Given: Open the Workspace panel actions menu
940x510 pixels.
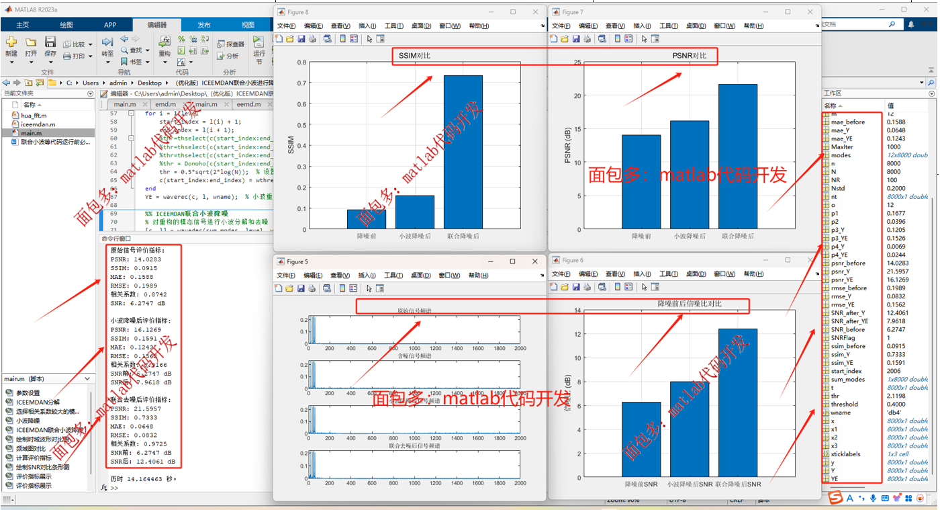Looking at the screenshot, I should click(931, 94).
